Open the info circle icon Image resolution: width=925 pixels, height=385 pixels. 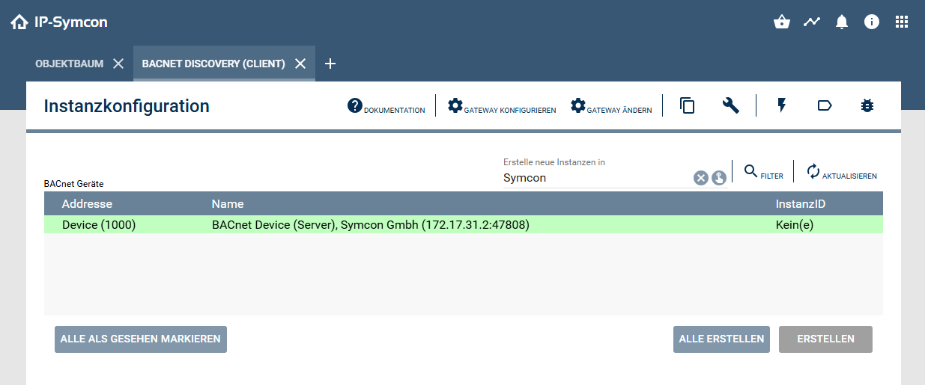tap(872, 22)
